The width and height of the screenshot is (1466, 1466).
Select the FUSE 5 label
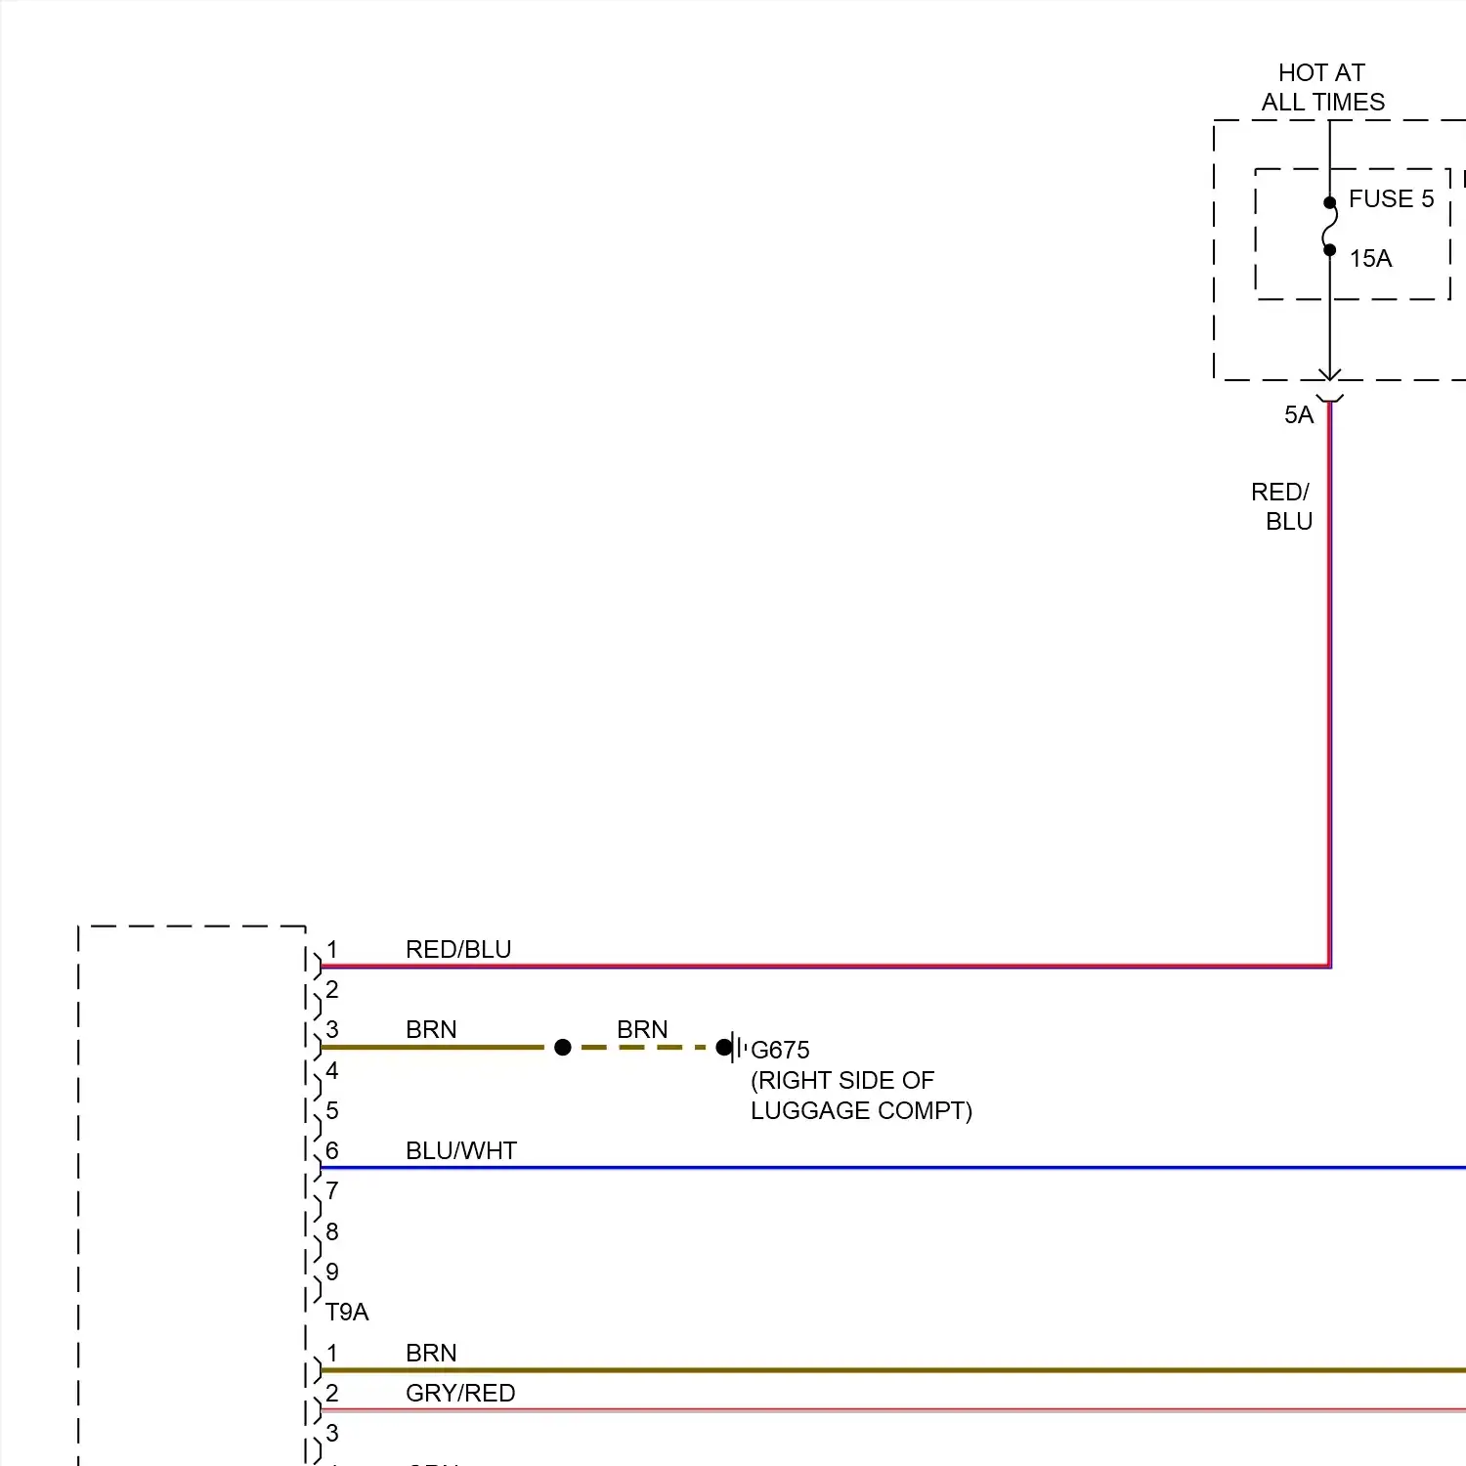(x=1391, y=198)
